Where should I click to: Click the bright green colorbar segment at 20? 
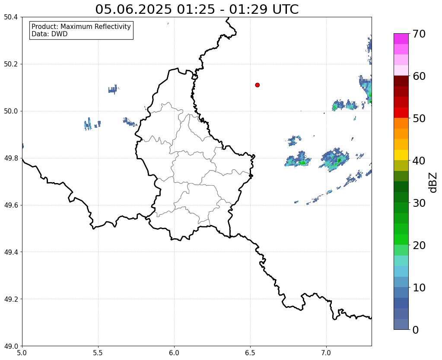[x=401, y=240]
